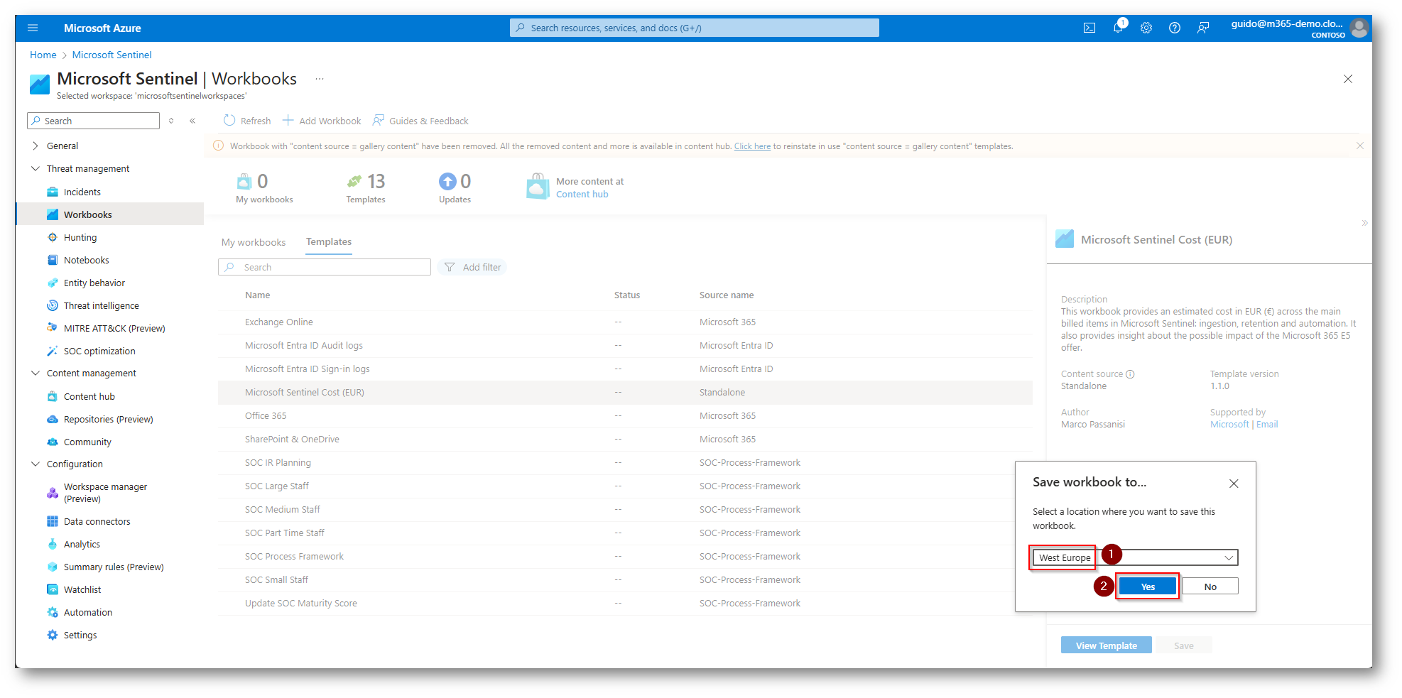Image resolution: width=1402 pixels, height=698 pixels.
Task: Open MITRE ATT&CK (Preview)
Action: click(114, 328)
